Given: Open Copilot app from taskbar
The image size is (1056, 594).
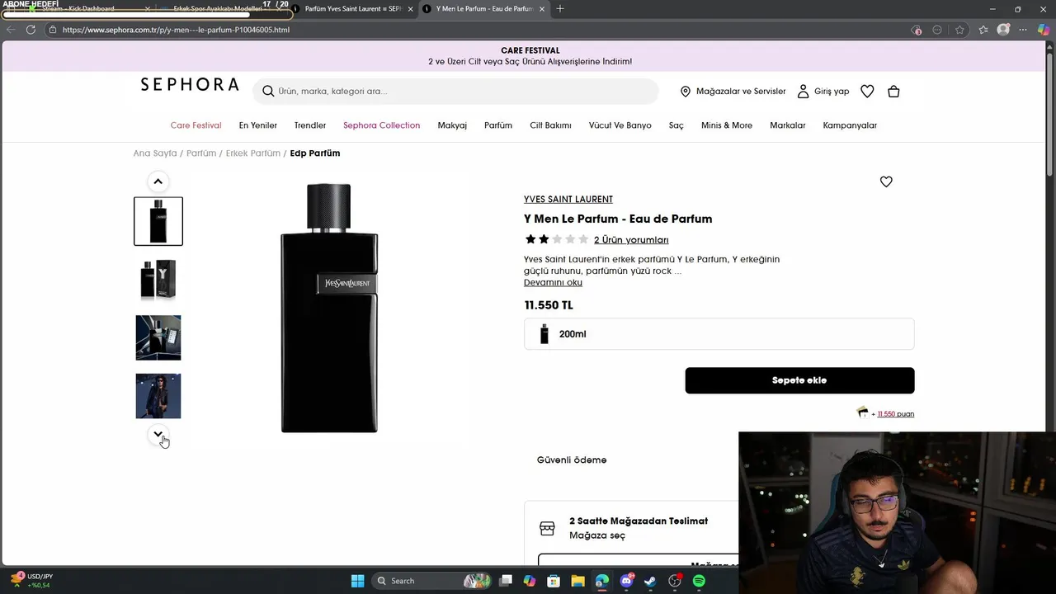Looking at the screenshot, I should pyautogui.click(x=530, y=581).
